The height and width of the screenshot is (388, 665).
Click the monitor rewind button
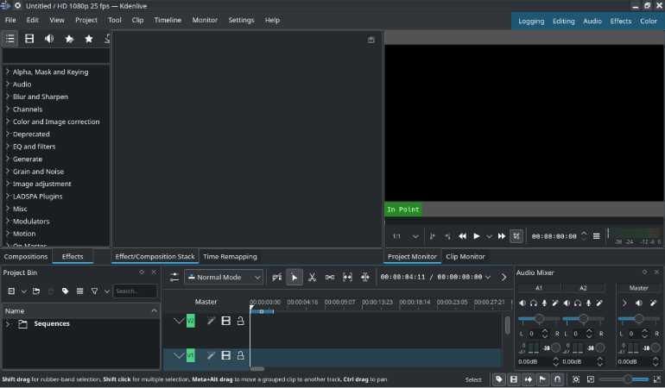[x=462, y=236]
